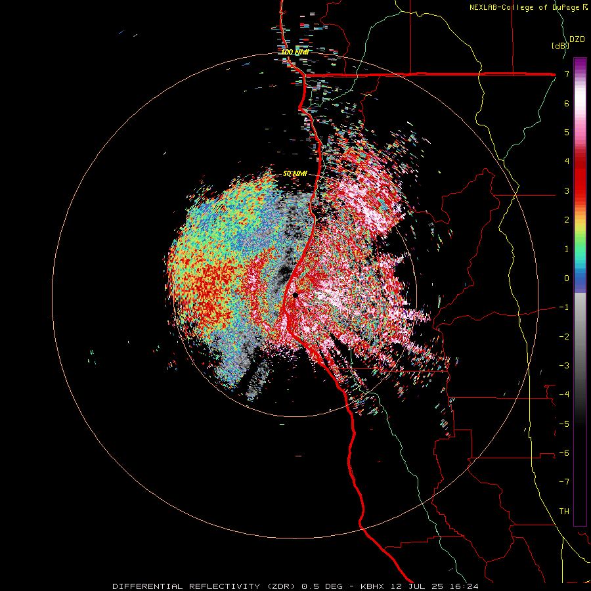This screenshot has width=591, height=591.
Task: Click the -6 value on the color scale
Action: click(x=564, y=453)
